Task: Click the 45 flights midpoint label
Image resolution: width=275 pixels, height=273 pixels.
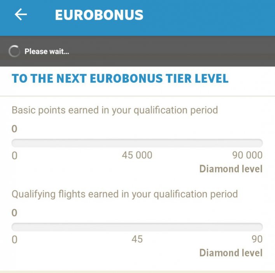Action: tap(137, 239)
